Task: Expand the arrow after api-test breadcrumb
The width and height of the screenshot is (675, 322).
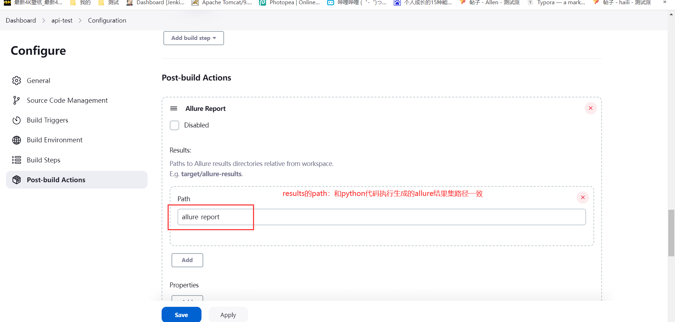Action: coord(80,20)
